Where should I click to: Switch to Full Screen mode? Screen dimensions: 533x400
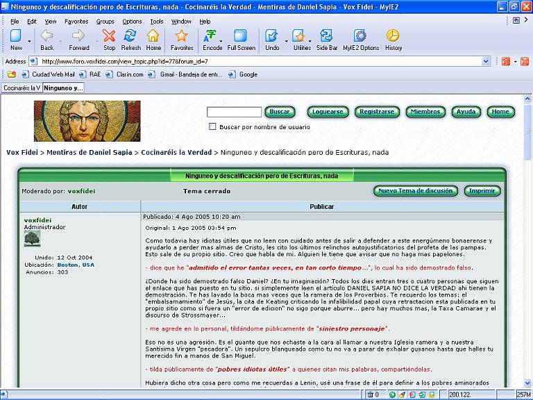[241, 39]
